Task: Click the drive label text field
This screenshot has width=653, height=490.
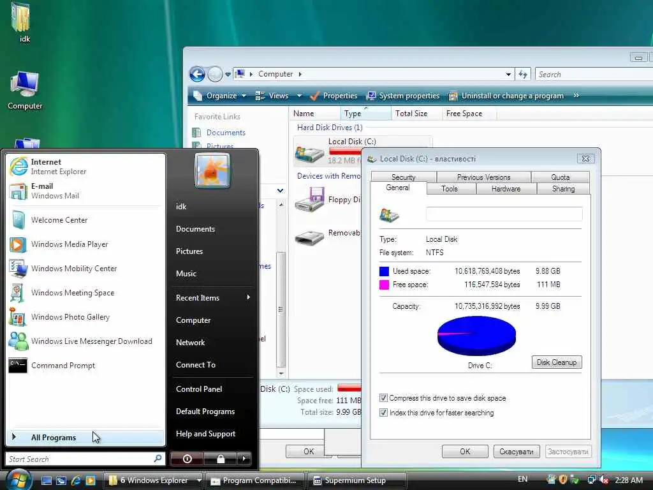Action: coord(504,214)
